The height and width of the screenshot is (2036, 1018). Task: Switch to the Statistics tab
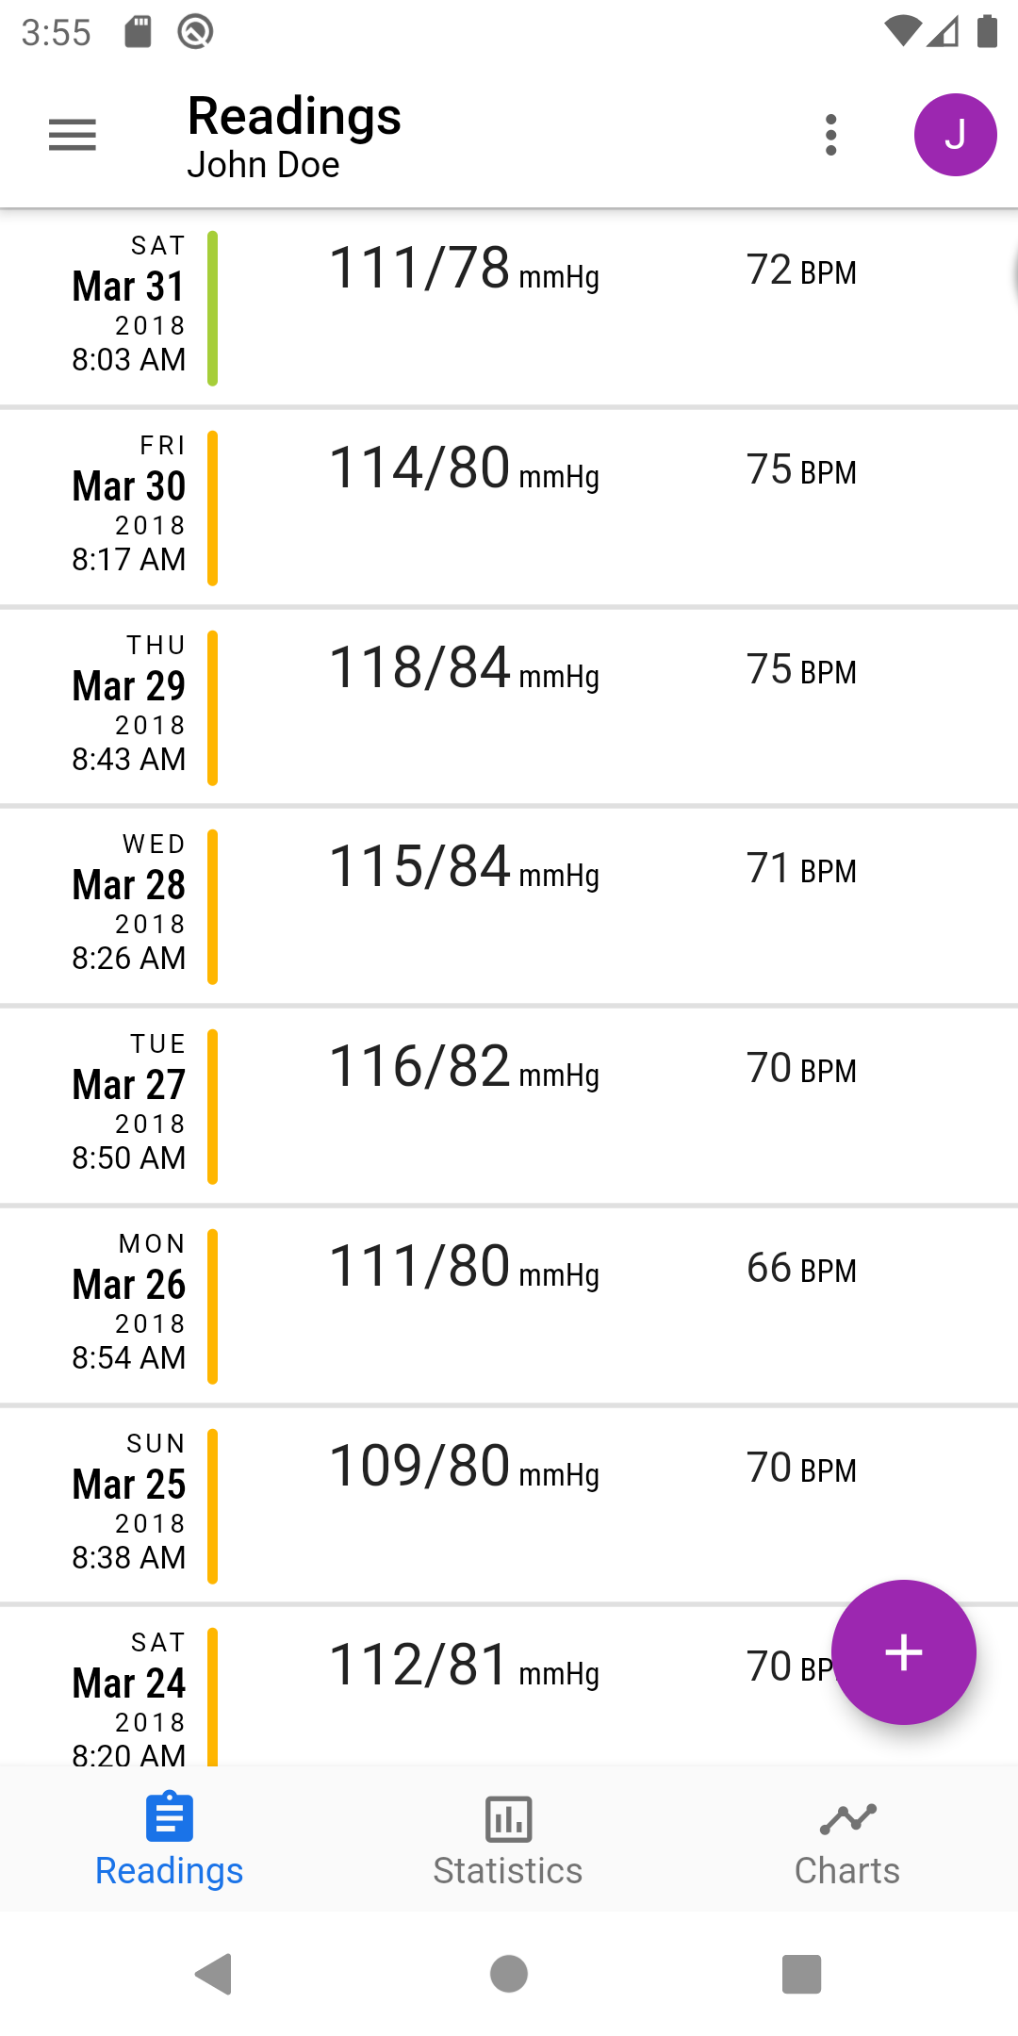pyautogui.click(x=508, y=1870)
